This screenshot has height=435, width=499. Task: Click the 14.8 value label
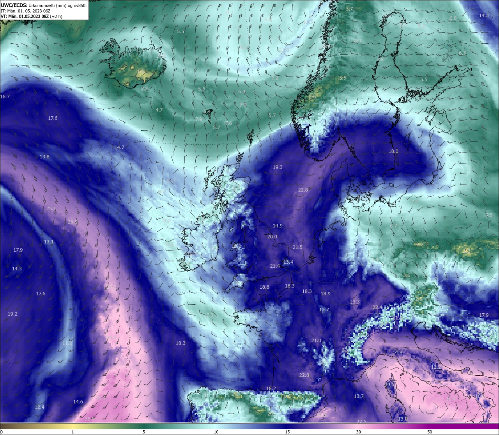click(397, 352)
